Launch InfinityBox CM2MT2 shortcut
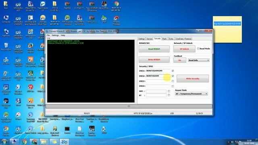 (x=18, y=20)
